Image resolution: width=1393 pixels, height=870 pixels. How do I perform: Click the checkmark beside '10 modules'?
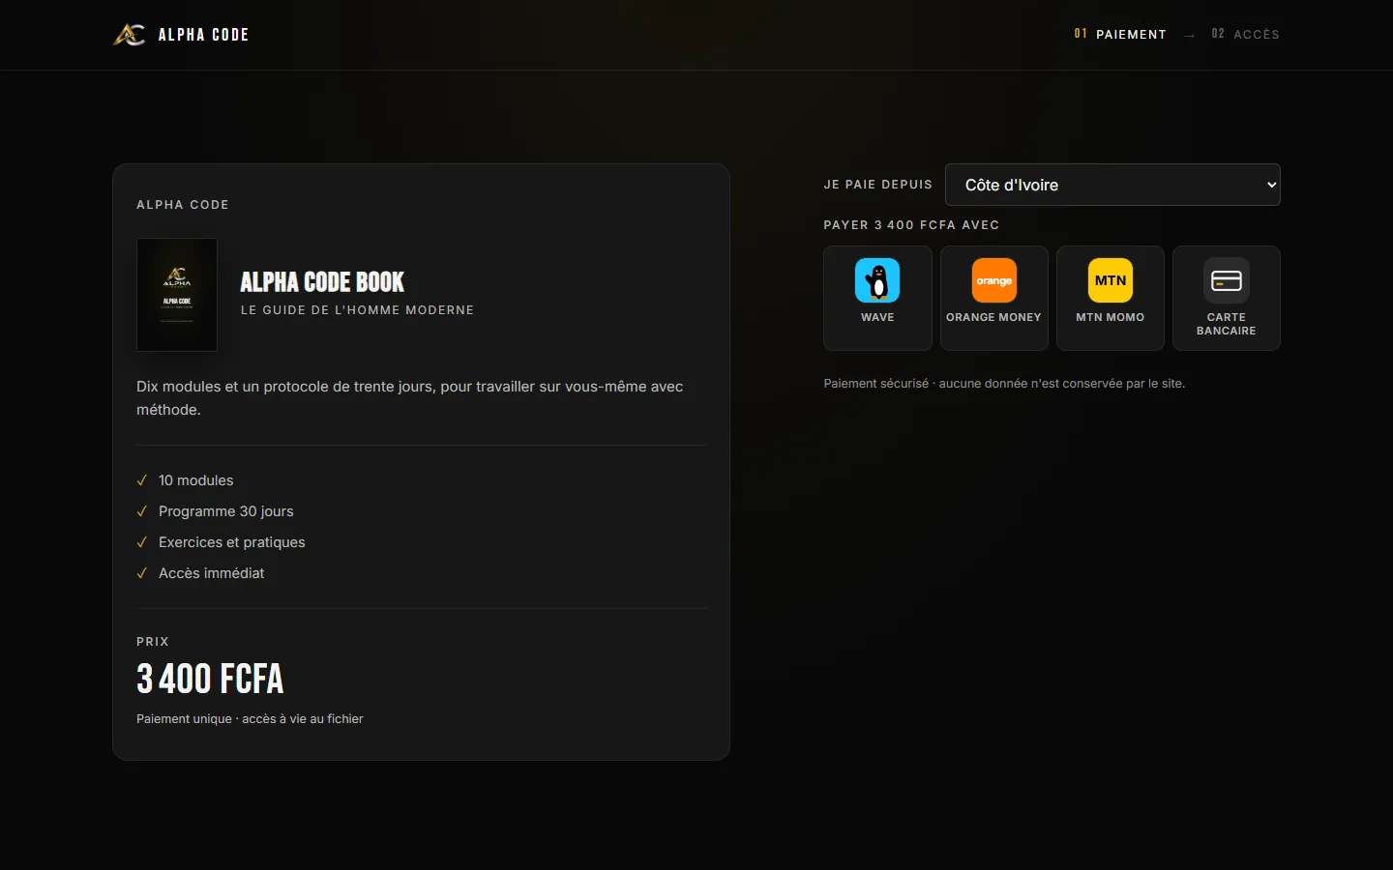coord(142,480)
